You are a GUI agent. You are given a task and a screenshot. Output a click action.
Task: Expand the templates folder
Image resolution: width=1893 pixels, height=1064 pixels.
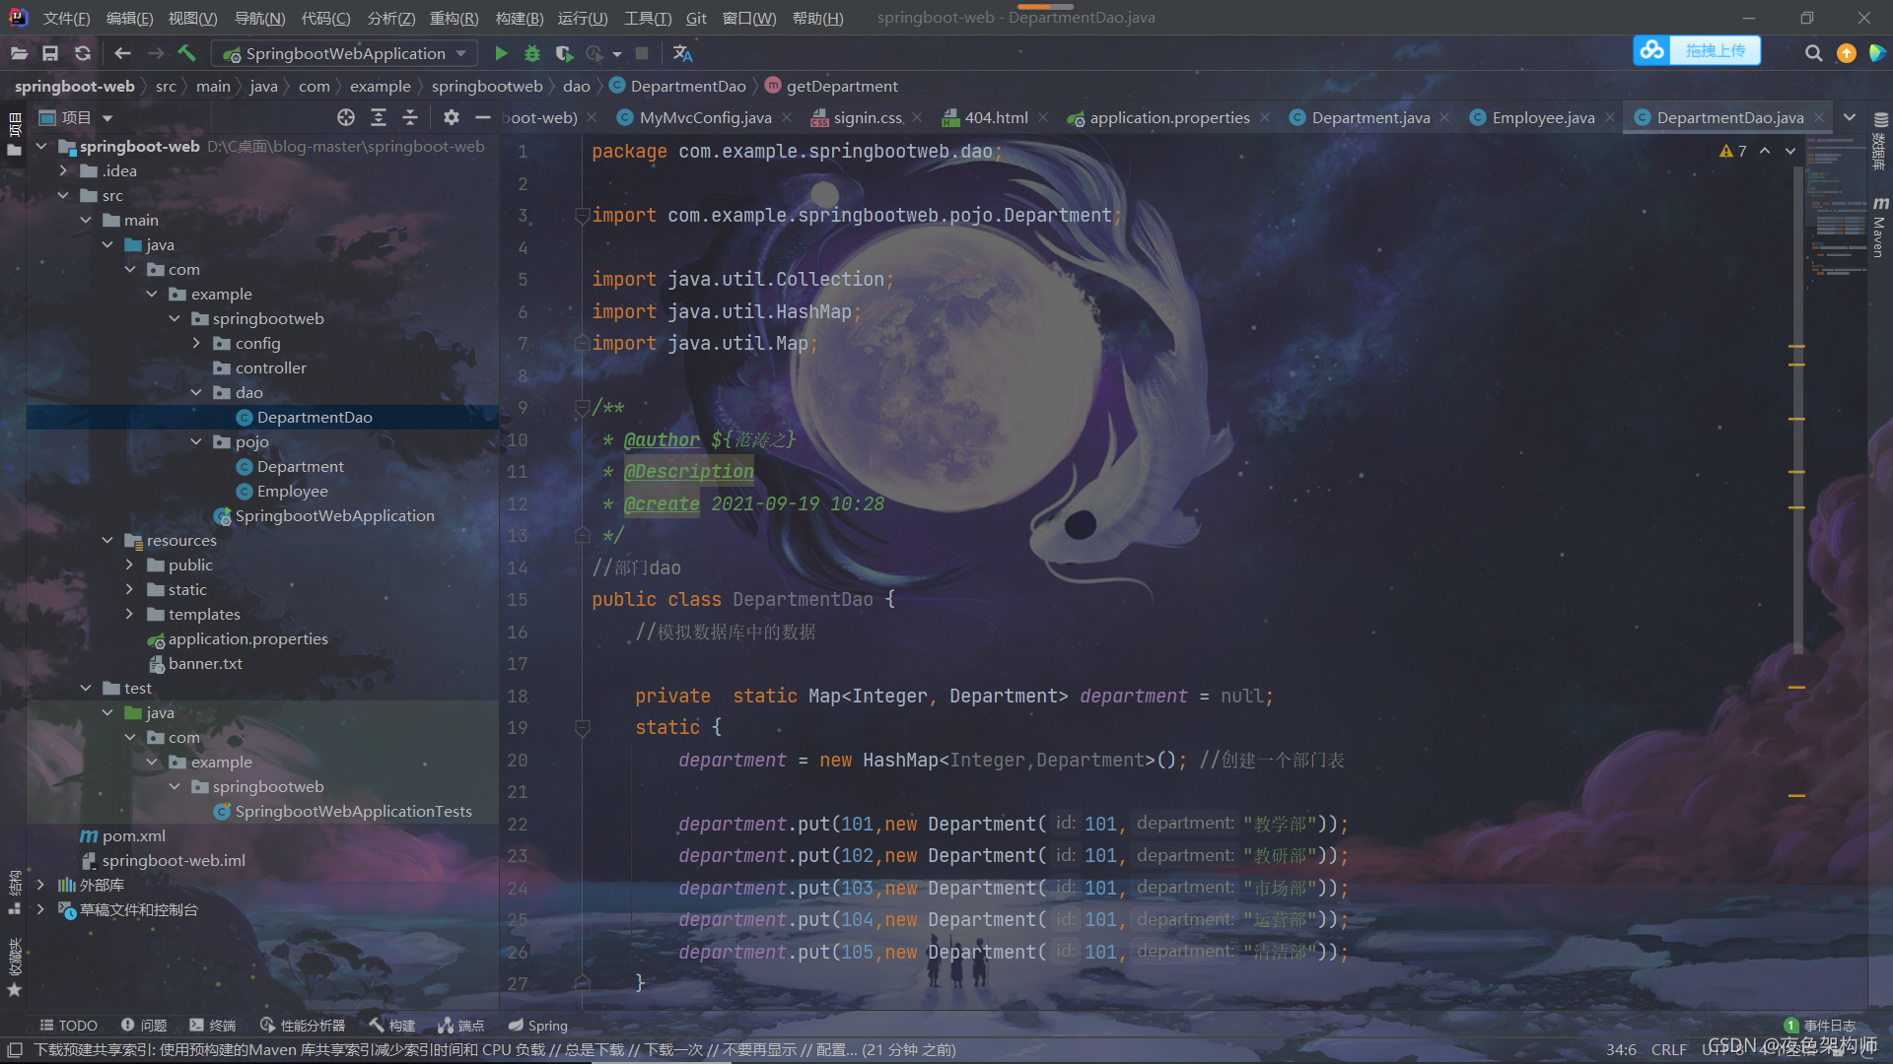pos(129,614)
